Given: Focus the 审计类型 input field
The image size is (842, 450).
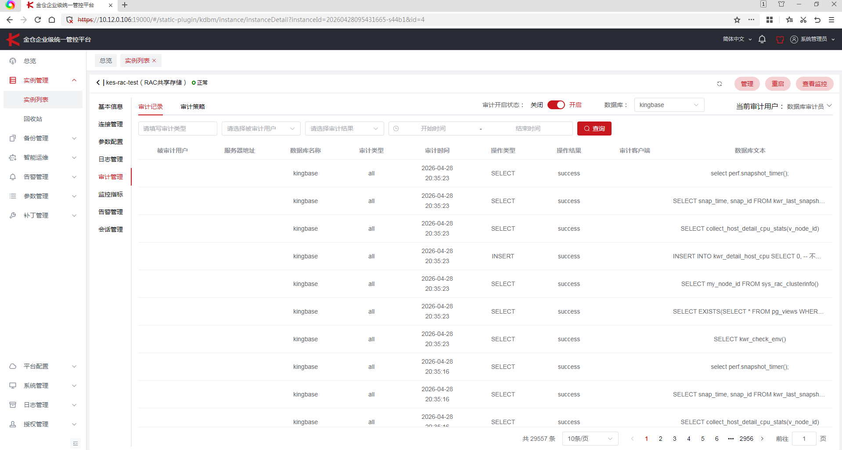Looking at the screenshot, I should (178, 129).
